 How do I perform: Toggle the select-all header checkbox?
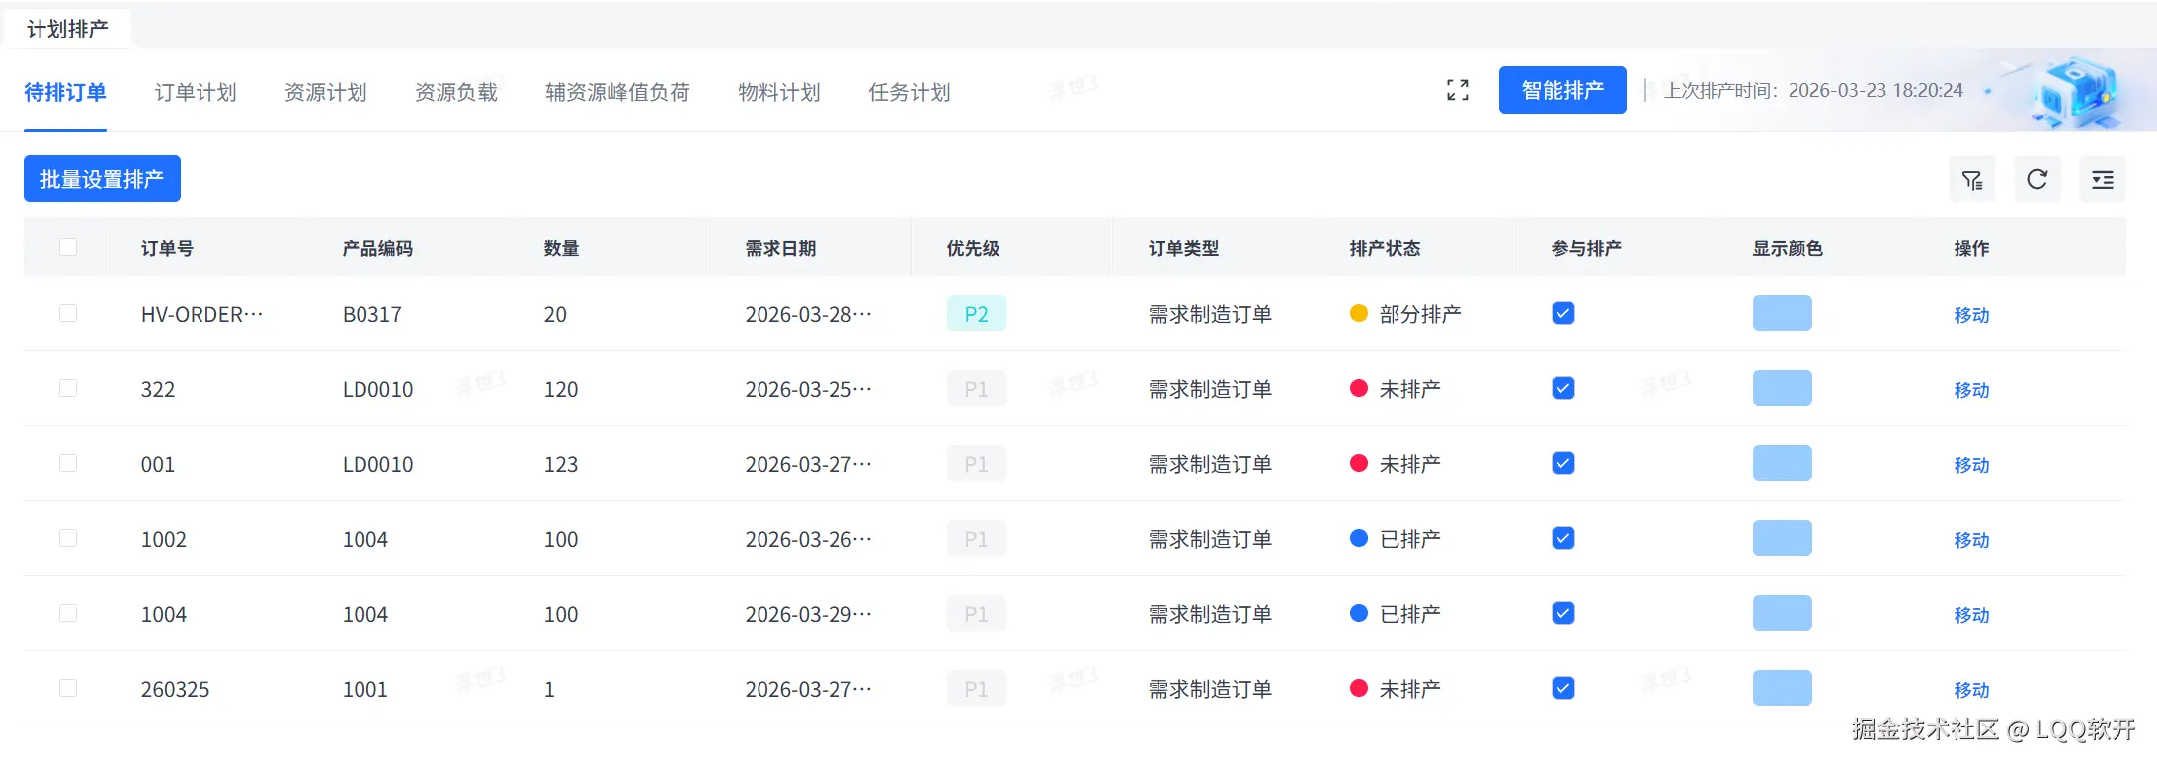point(68,247)
